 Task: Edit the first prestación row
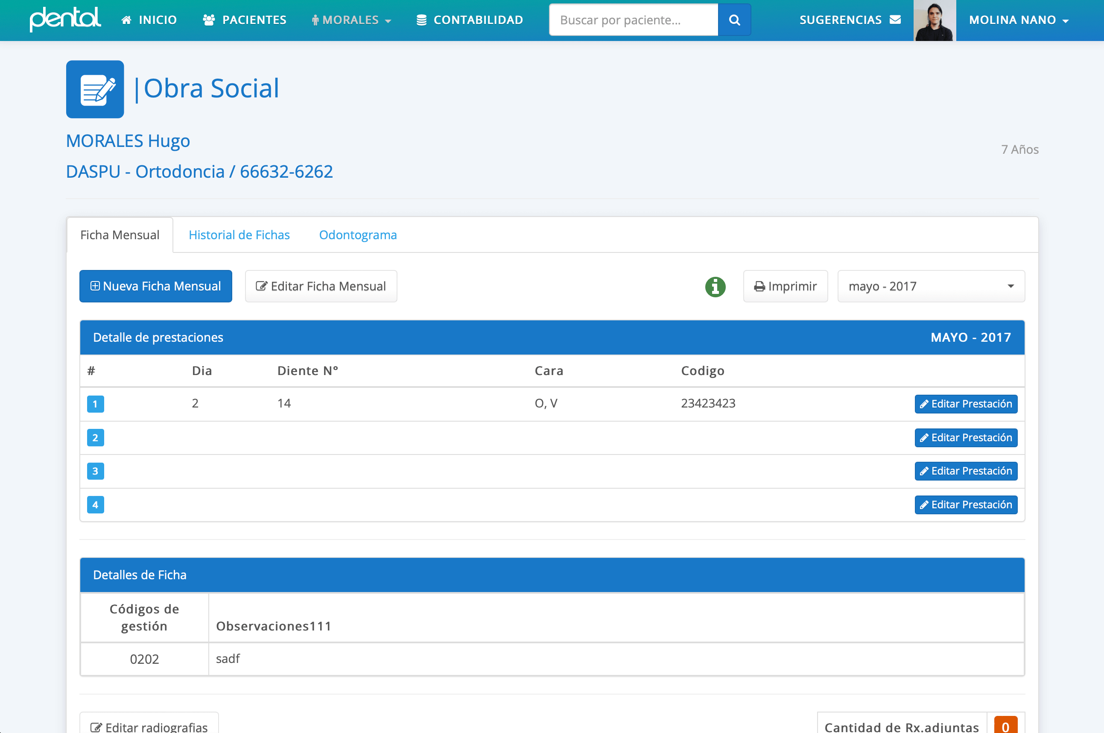click(965, 404)
